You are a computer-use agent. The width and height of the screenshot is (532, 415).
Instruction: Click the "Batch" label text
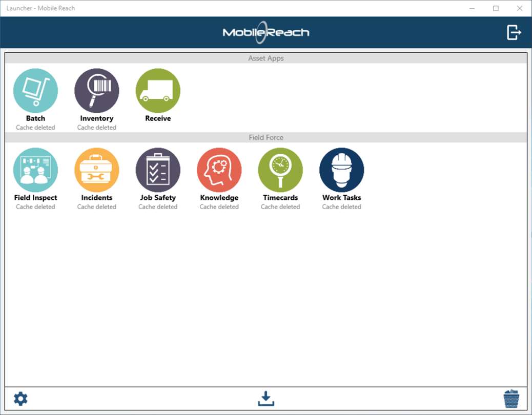pyautogui.click(x=35, y=118)
